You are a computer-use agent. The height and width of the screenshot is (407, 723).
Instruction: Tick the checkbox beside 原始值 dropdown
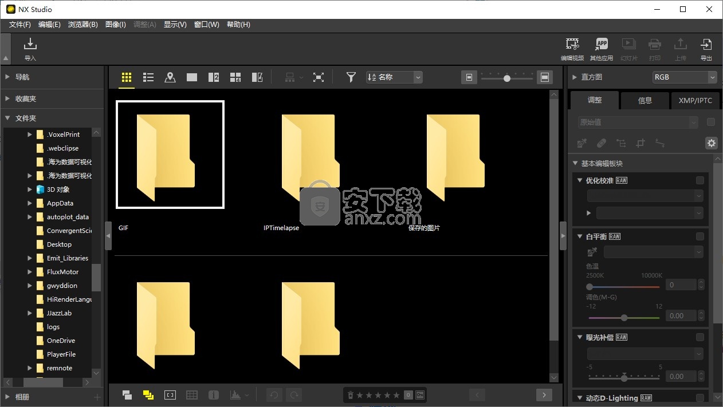tap(711, 122)
